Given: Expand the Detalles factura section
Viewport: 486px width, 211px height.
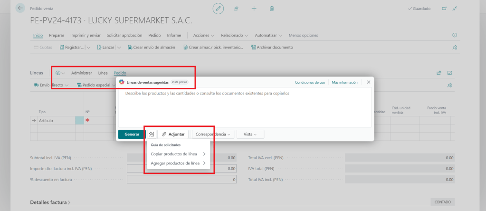Looking at the screenshot, I should click(x=50, y=202).
